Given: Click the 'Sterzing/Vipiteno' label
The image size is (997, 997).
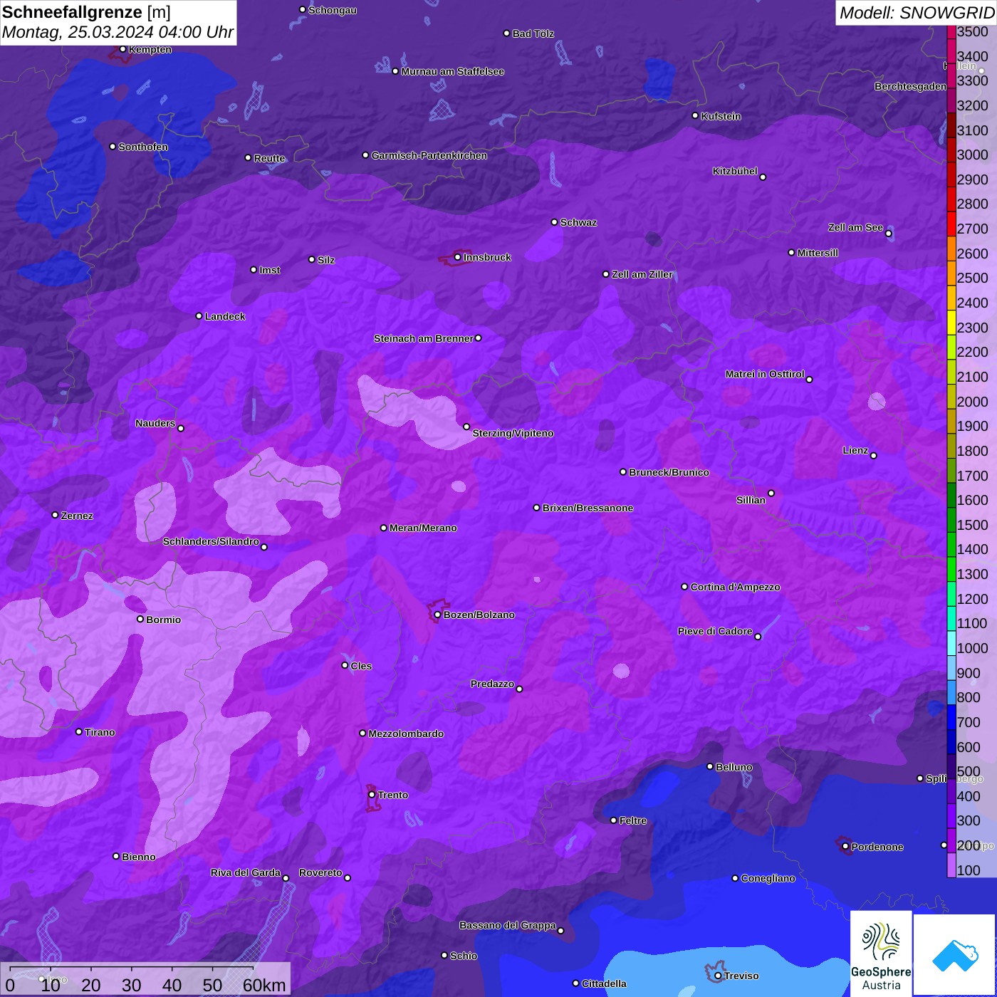Looking at the screenshot, I should (x=513, y=434).
